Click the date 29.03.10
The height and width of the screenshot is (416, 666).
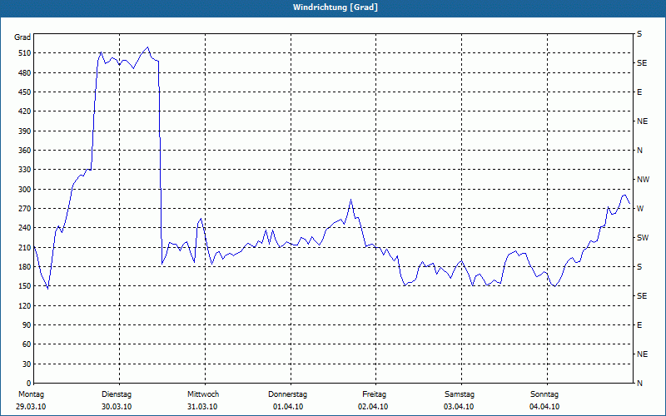31,407
